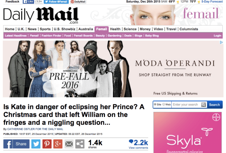Open Catherine Ostler author link
This screenshot has width=226, height=153.
tap(35, 129)
